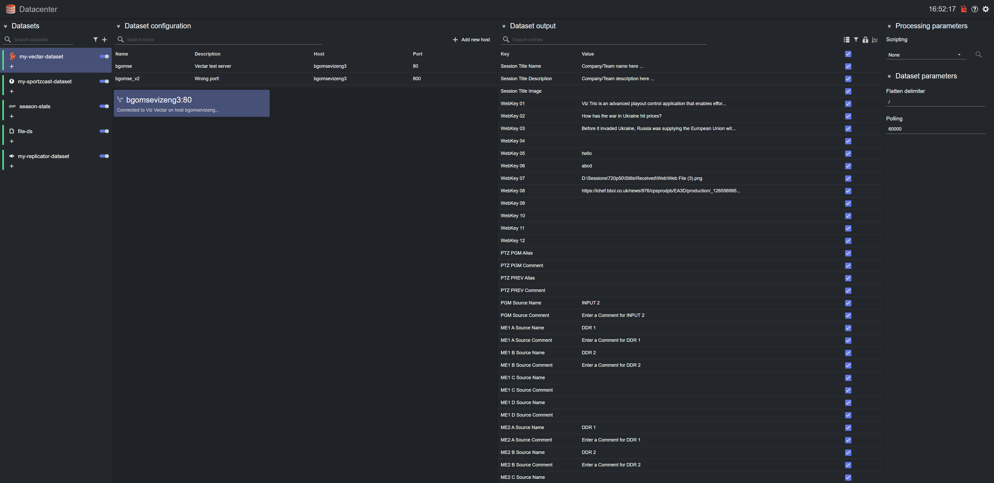Click the Add new host button

coord(471,40)
